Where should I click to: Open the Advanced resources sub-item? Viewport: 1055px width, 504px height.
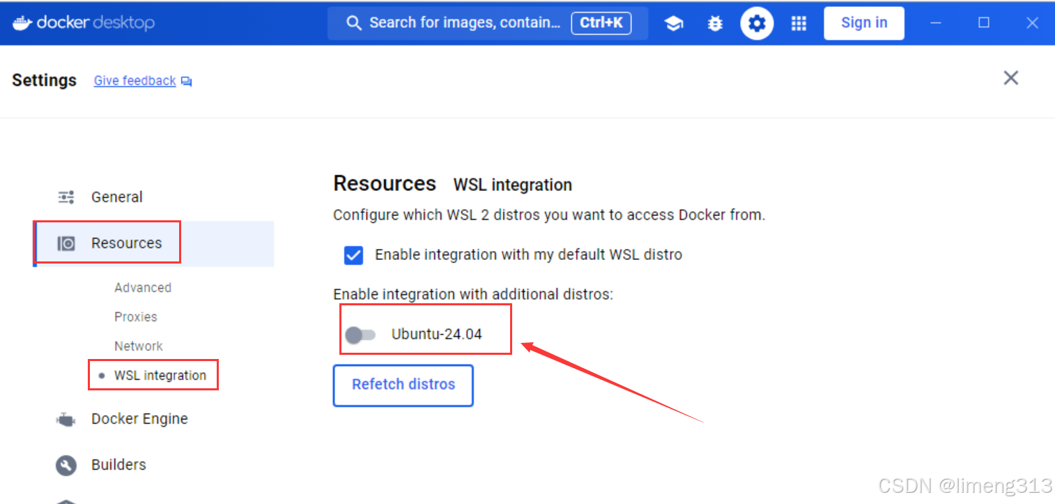tap(143, 288)
